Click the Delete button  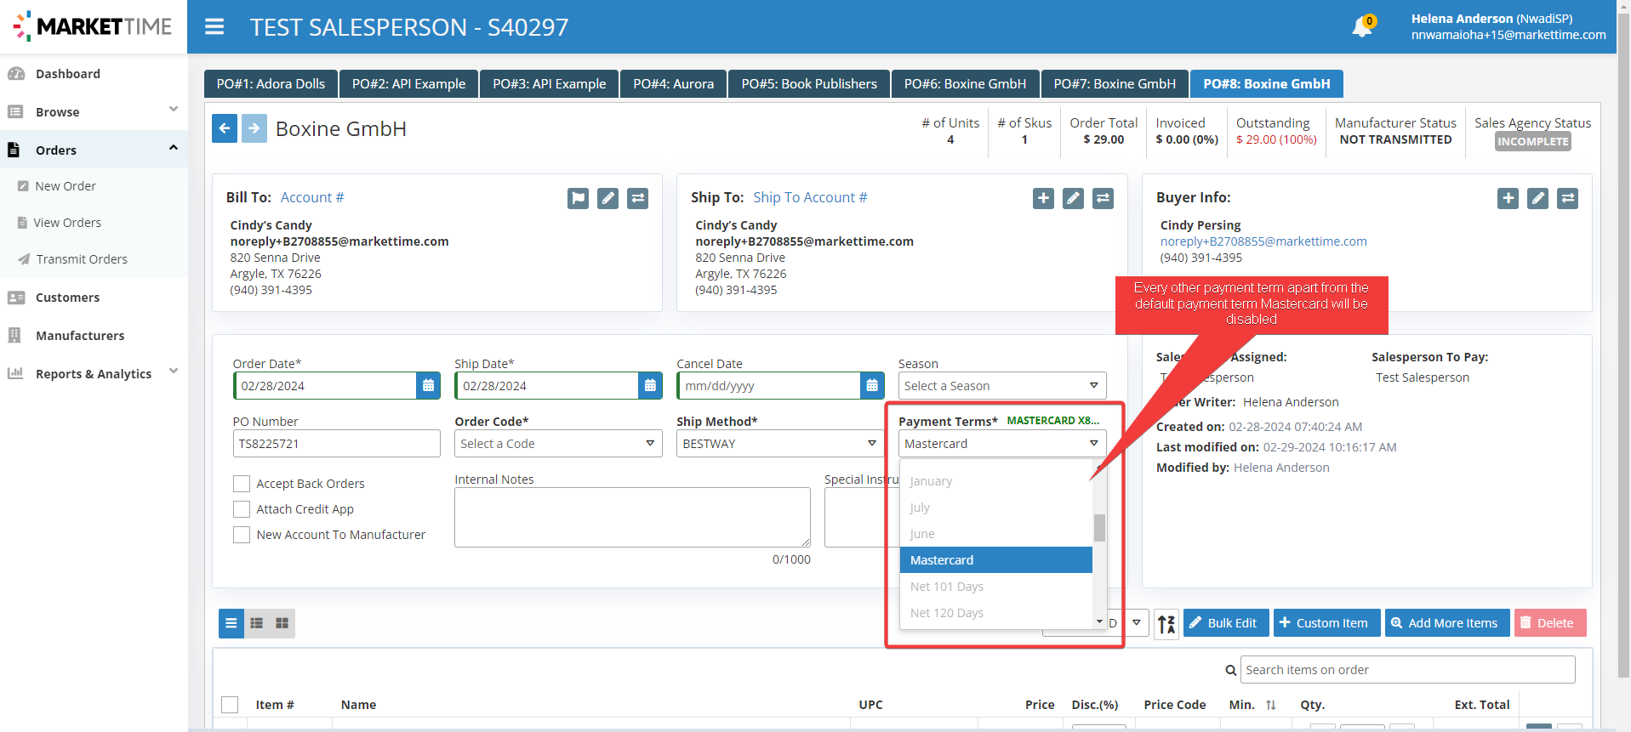(x=1549, y=623)
